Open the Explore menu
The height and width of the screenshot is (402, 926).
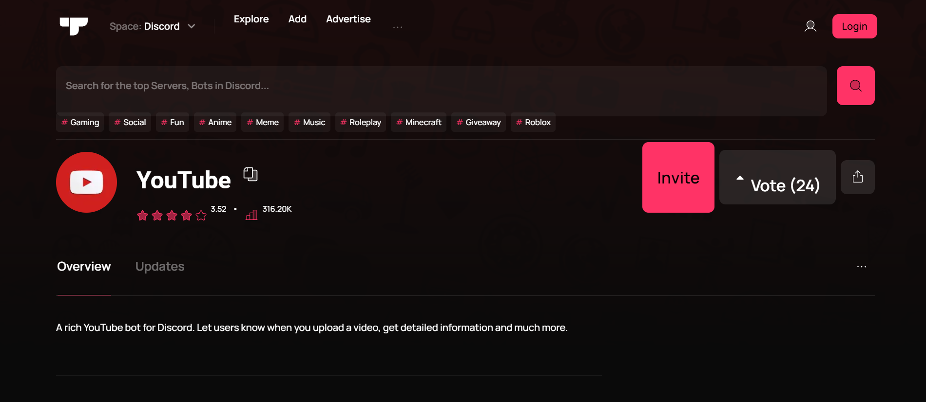coord(251,19)
